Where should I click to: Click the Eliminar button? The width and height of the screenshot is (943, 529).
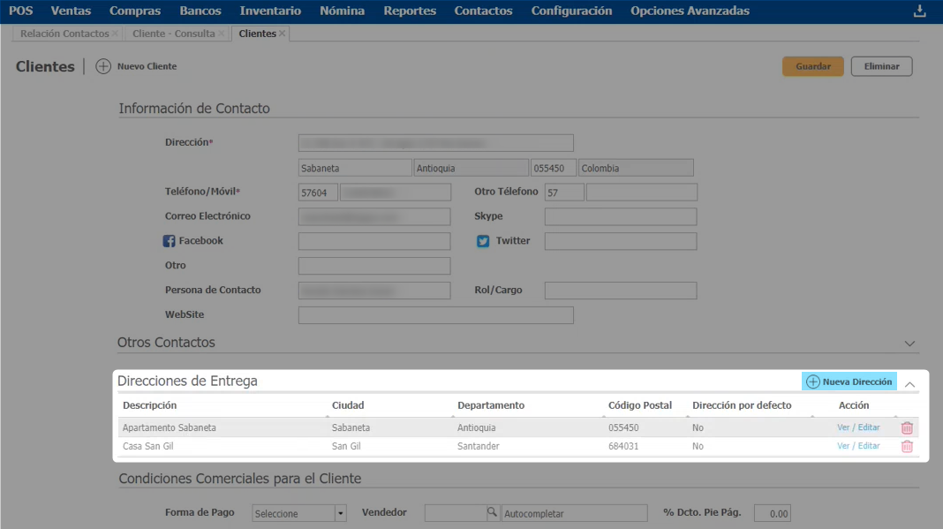point(881,66)
